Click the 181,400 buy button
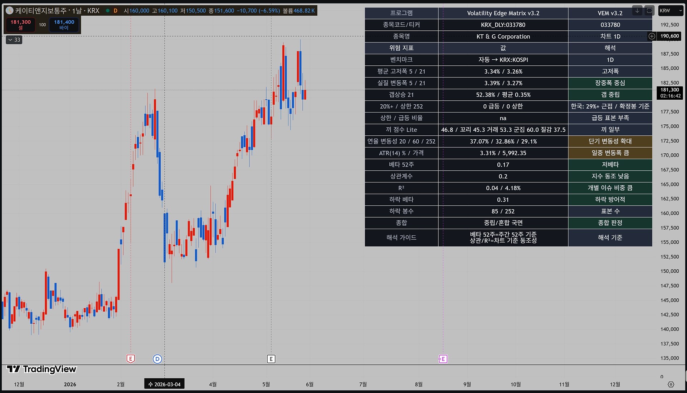The image size is (687, 393). 64,25
